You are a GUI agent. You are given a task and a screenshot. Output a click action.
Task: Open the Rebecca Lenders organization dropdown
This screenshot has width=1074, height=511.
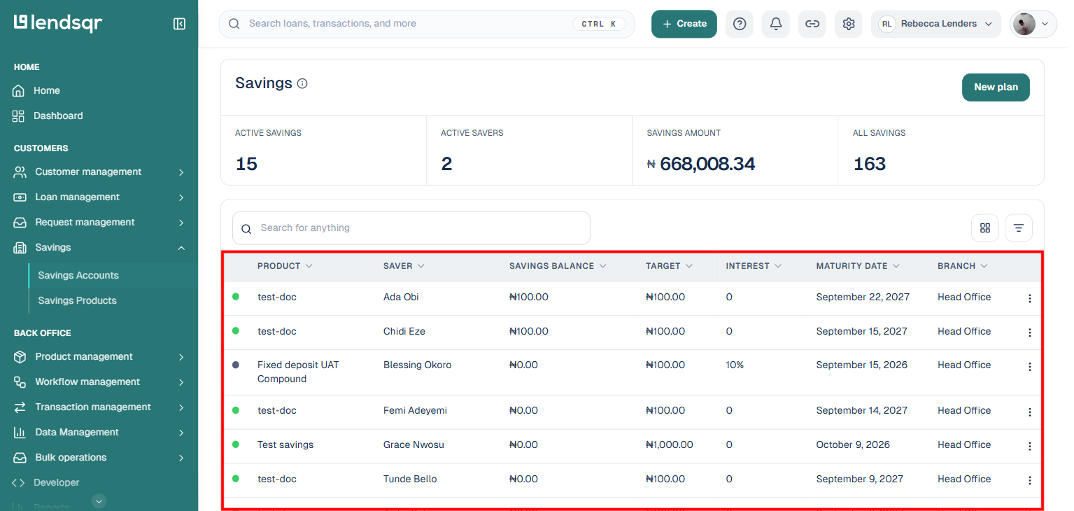point(936,24)
